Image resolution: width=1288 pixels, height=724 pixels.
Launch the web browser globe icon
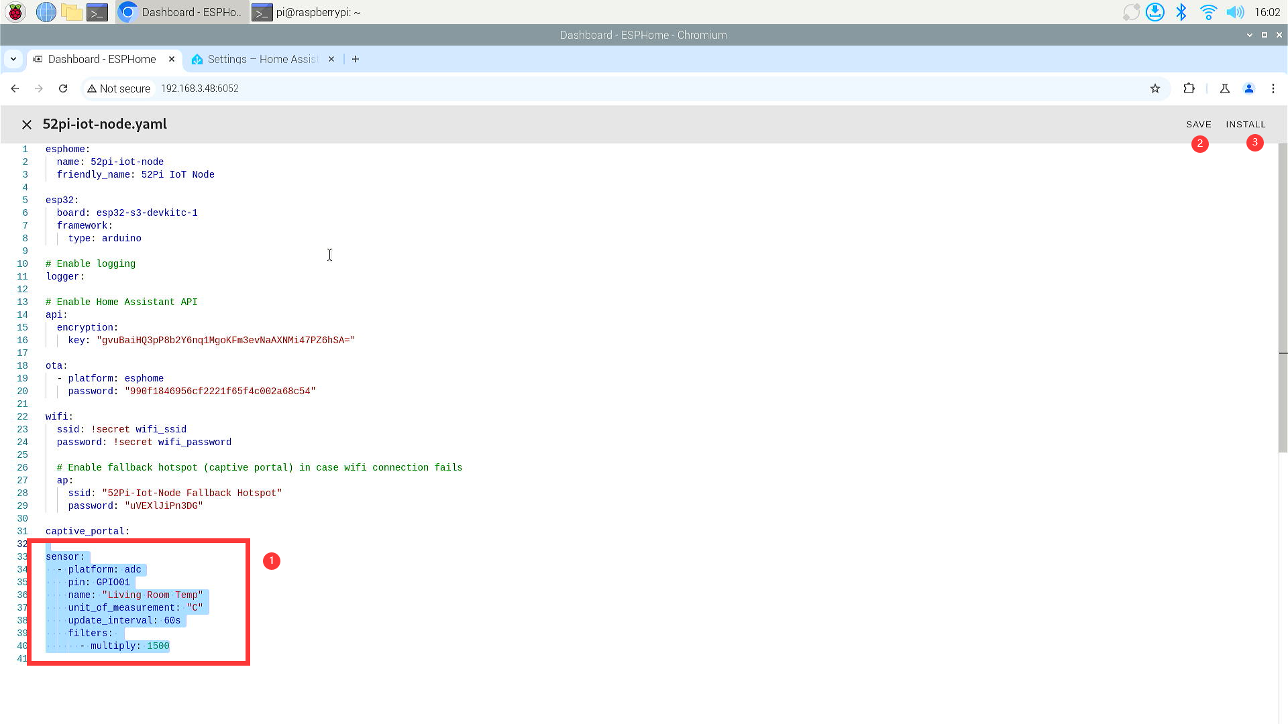(x=46, y=12)
